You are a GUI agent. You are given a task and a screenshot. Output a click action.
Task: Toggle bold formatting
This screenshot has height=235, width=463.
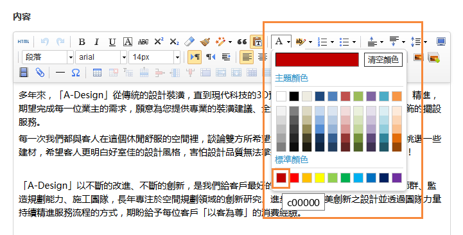click(x=82, y=42)
